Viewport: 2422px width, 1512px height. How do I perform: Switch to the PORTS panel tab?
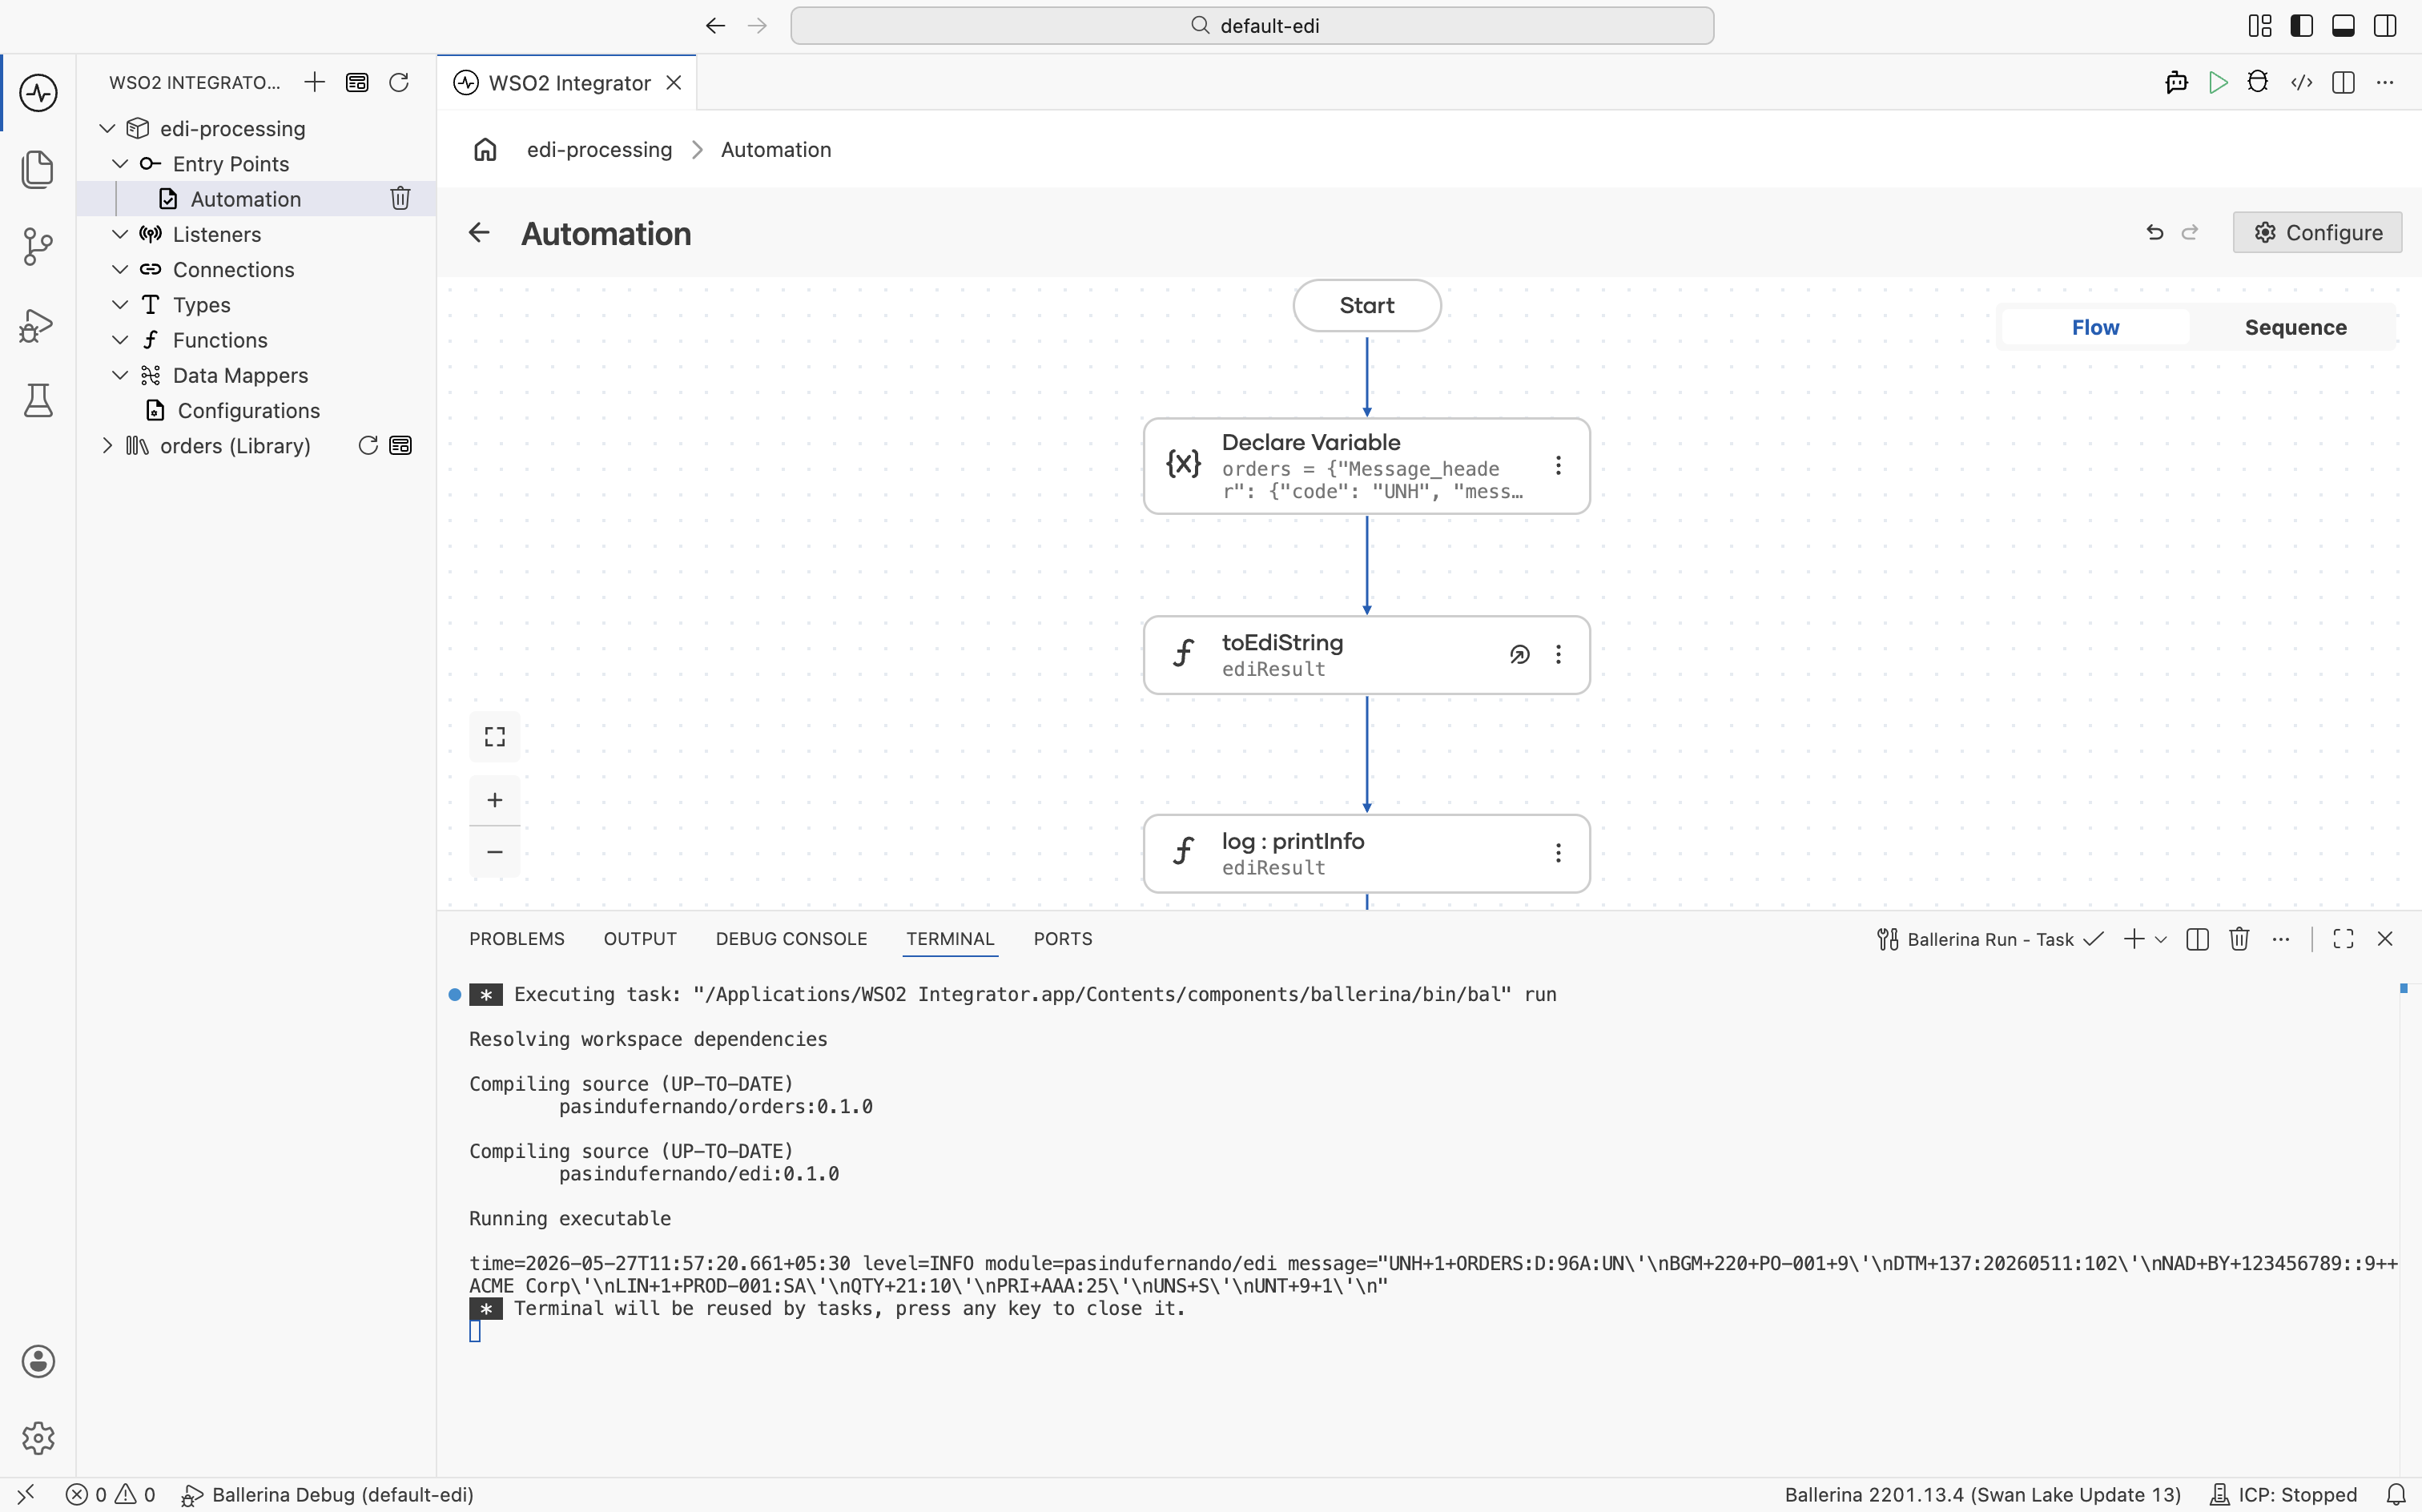point(1063,939)
